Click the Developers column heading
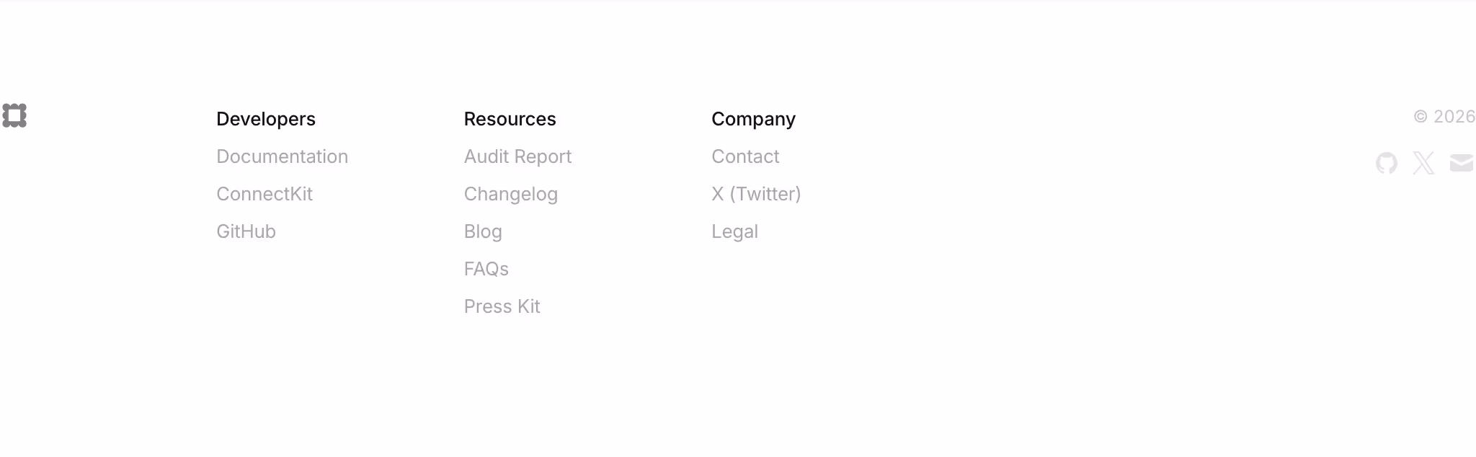 click(266, 119)
